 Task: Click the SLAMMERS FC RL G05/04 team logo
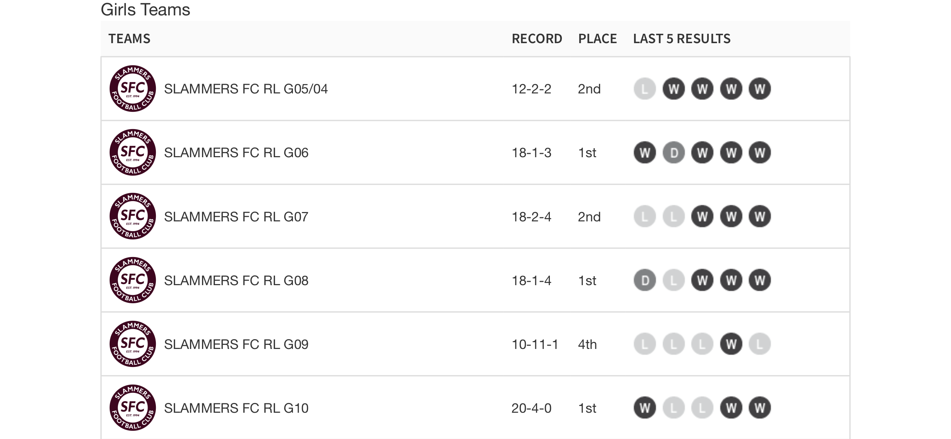133,89
